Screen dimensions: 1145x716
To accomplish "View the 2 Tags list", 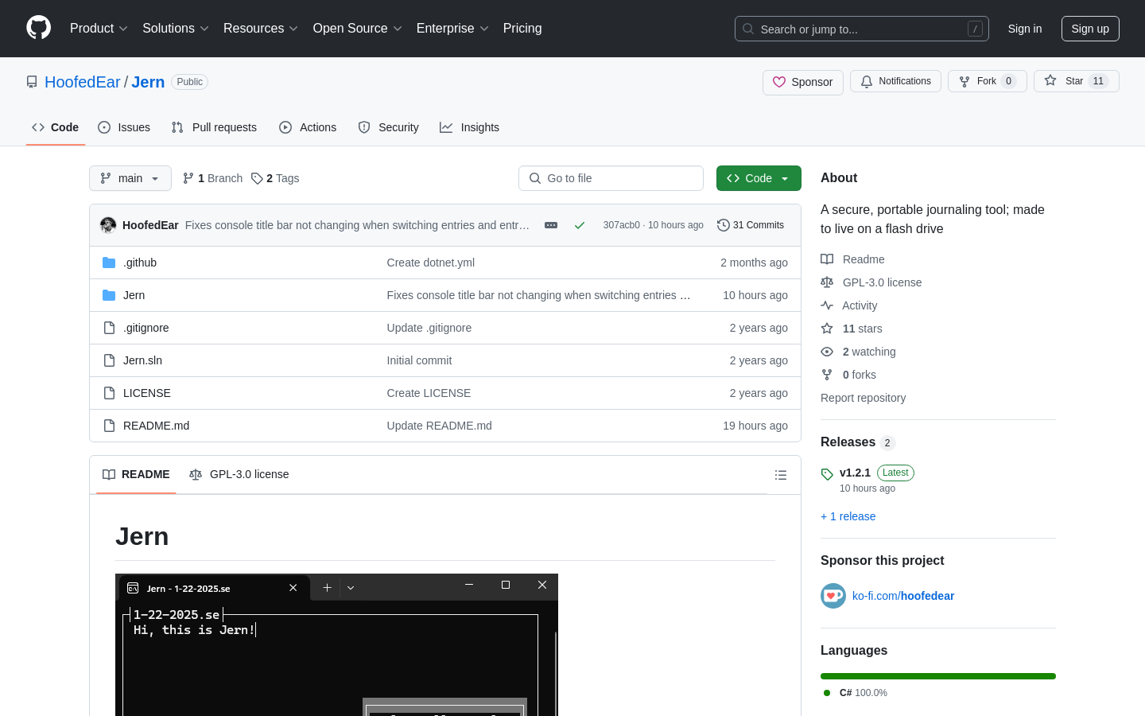I will [275, 178].
